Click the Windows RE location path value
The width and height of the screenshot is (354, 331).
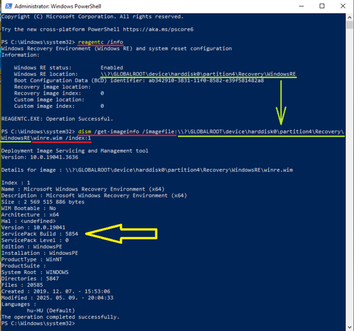198,74
